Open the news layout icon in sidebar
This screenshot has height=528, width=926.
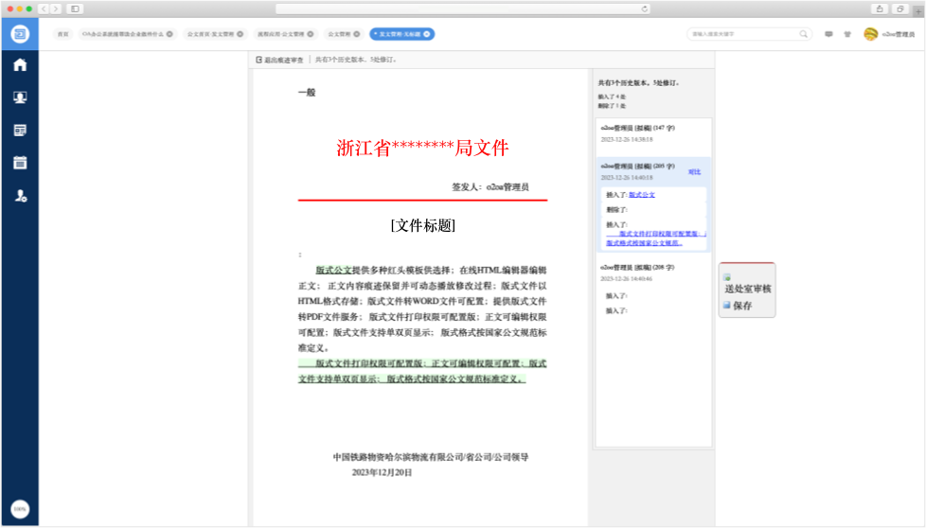pyautogui.click(x=19, y=130)
